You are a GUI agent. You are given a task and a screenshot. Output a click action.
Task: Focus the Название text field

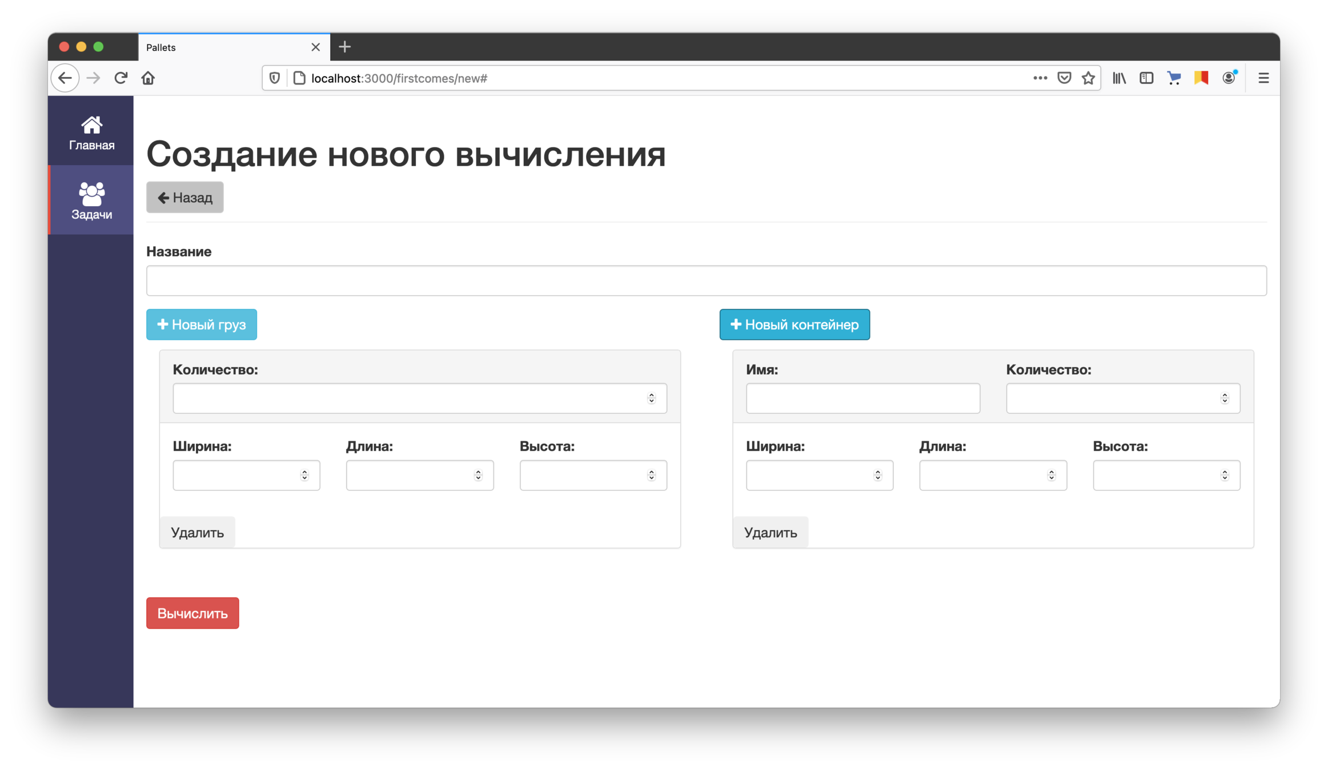point(706,280)
